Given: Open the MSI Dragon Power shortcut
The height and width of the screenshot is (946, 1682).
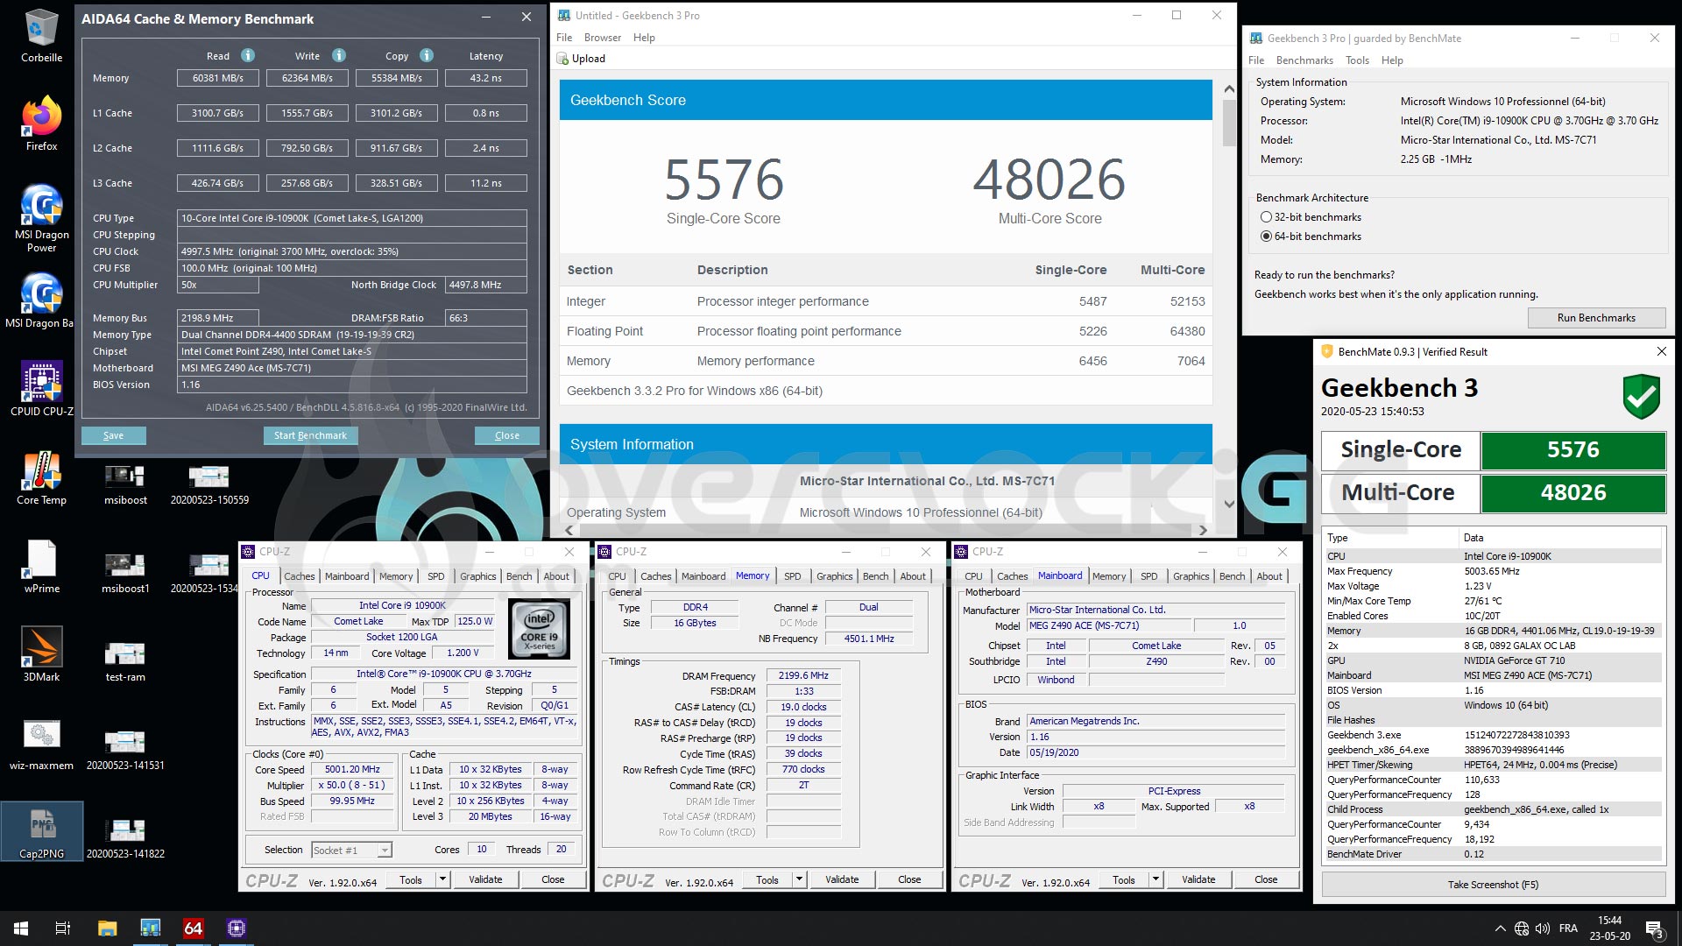Looking at the screenshot, I should click(x=41, y=218).
